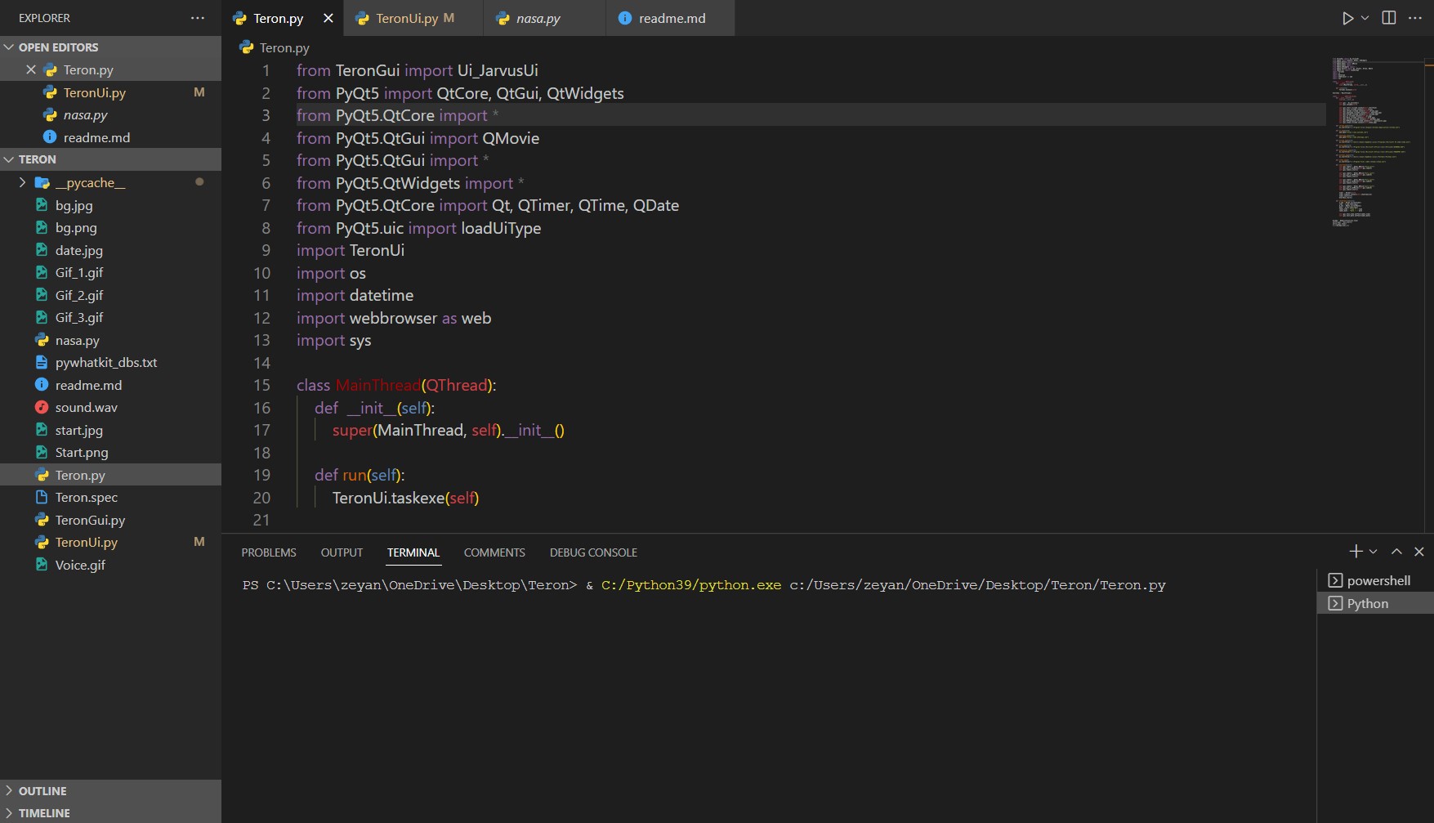
Task: Click the New Terminal plus icon
Action: 1356,552
